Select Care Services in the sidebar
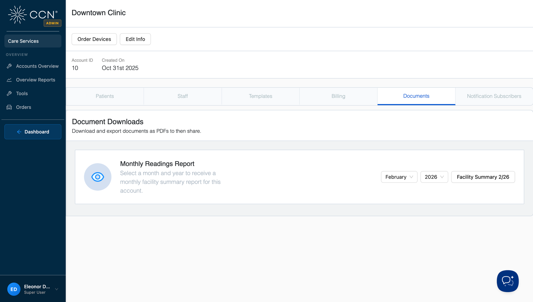Viewport: 533px width, 302px height. (33, 41)
